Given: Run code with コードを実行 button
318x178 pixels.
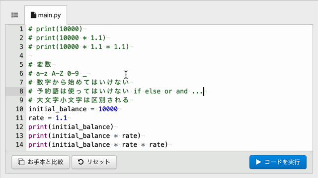Looking at the screenshot, I should pos(278,162).
